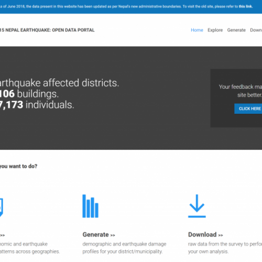Click the Nepal Earthquake Open Data Portal title

point(47,30)
